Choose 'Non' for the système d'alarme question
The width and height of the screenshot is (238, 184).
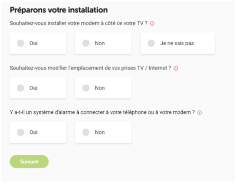[104, 132]
